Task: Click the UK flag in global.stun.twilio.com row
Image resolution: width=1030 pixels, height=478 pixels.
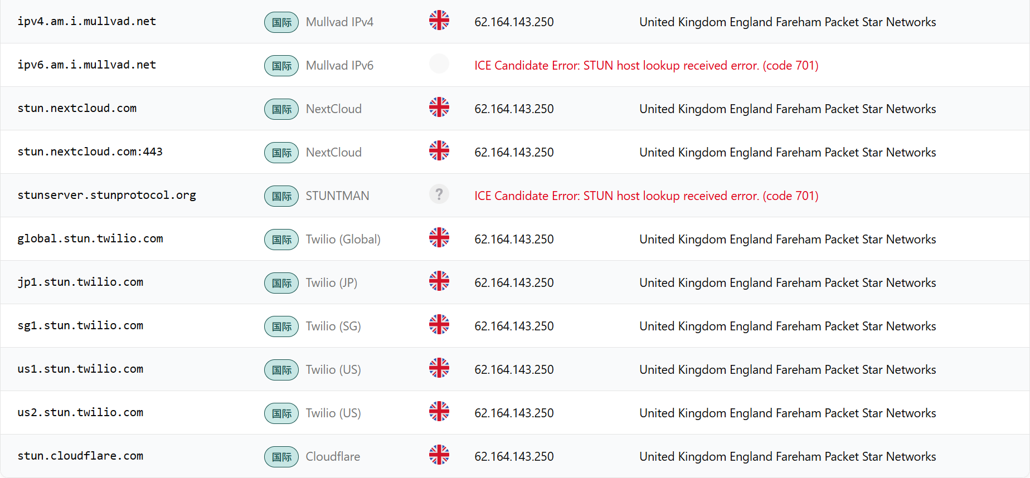Action: click(x=439, y=238)
